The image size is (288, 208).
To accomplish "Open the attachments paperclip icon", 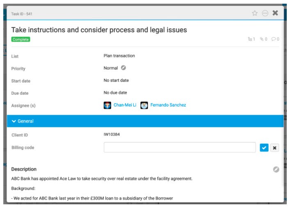I will click(x=263, y=39).
